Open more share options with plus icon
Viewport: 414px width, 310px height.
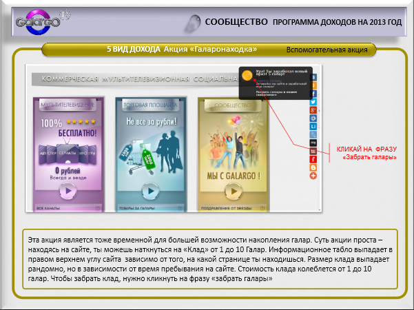[x=313, y=176]
